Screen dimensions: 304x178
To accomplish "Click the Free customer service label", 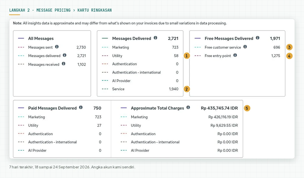I will coord(223,47).
